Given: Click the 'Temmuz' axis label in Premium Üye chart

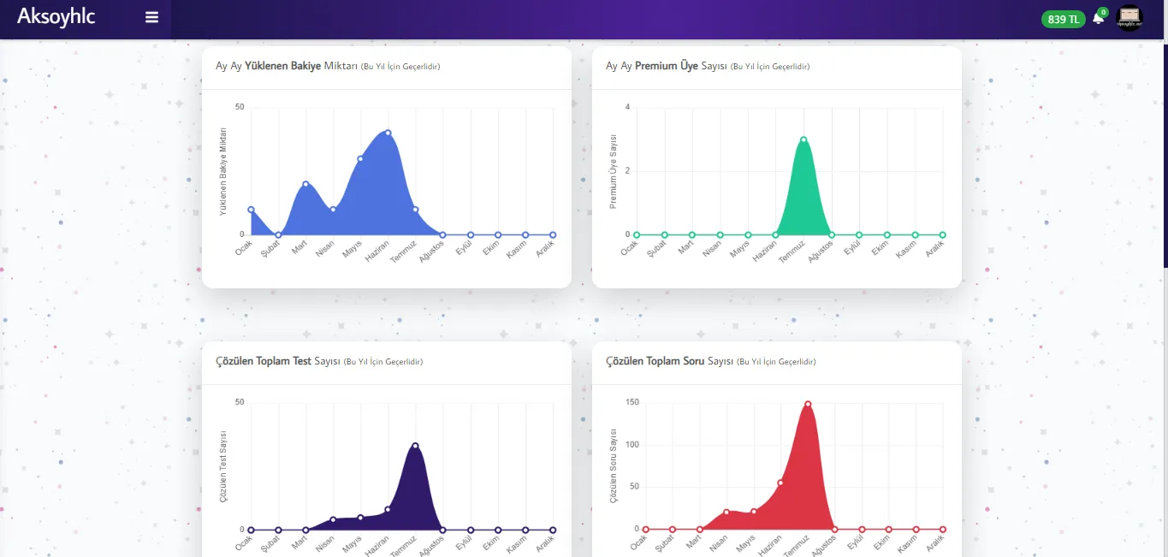Looking at the screenshot, I should point(792,252).
